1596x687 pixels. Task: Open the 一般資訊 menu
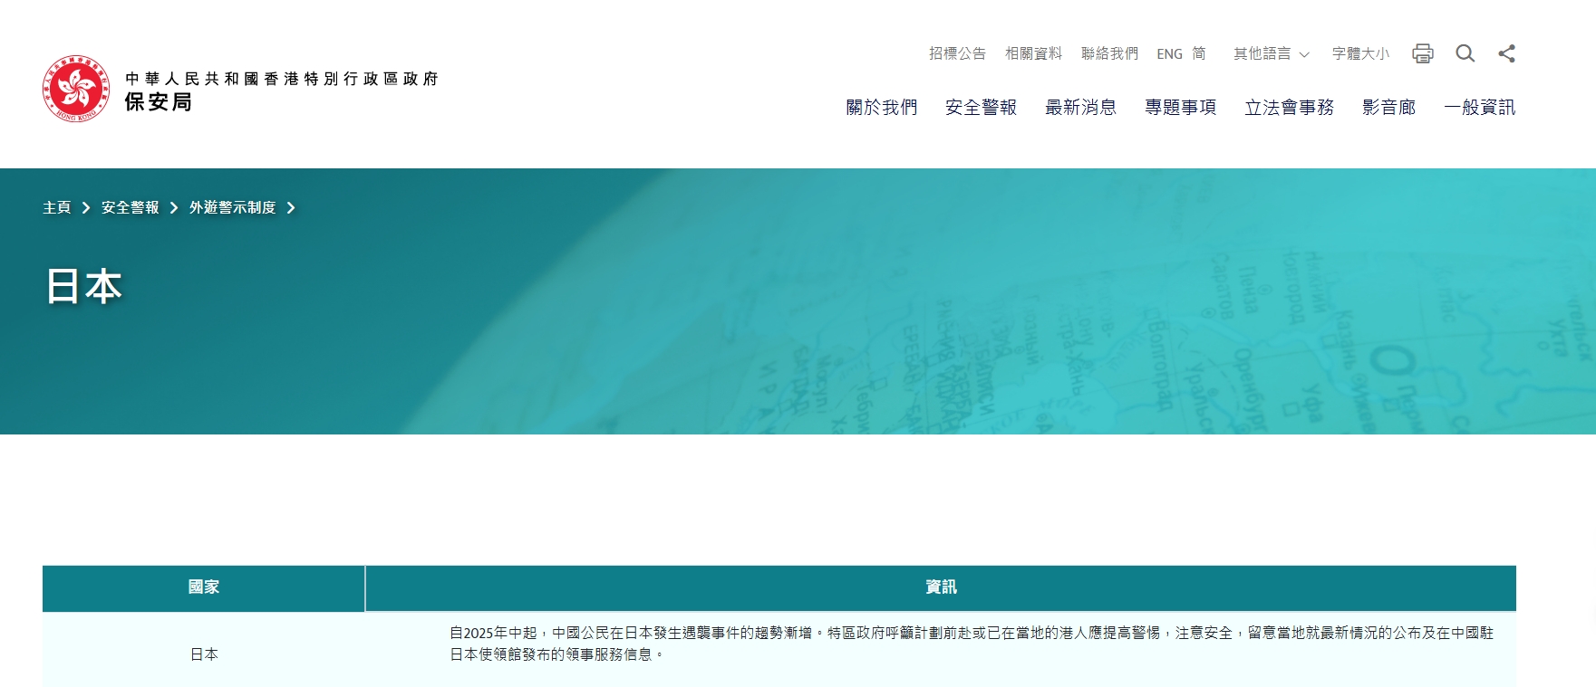(1479, 108)
